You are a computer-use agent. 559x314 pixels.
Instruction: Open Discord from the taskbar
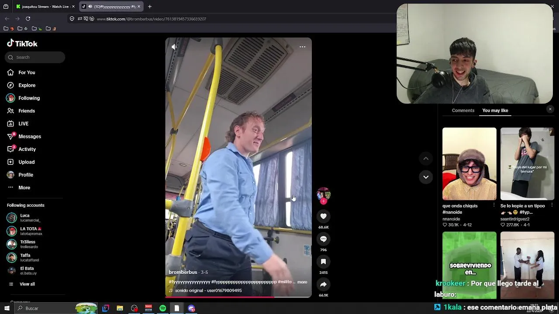point(191,308)
